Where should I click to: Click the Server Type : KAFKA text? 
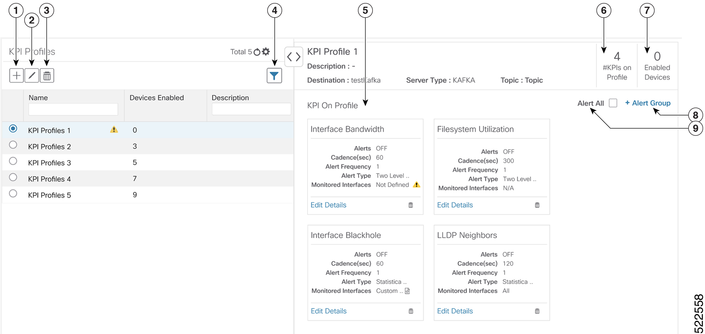pos(440,80)
